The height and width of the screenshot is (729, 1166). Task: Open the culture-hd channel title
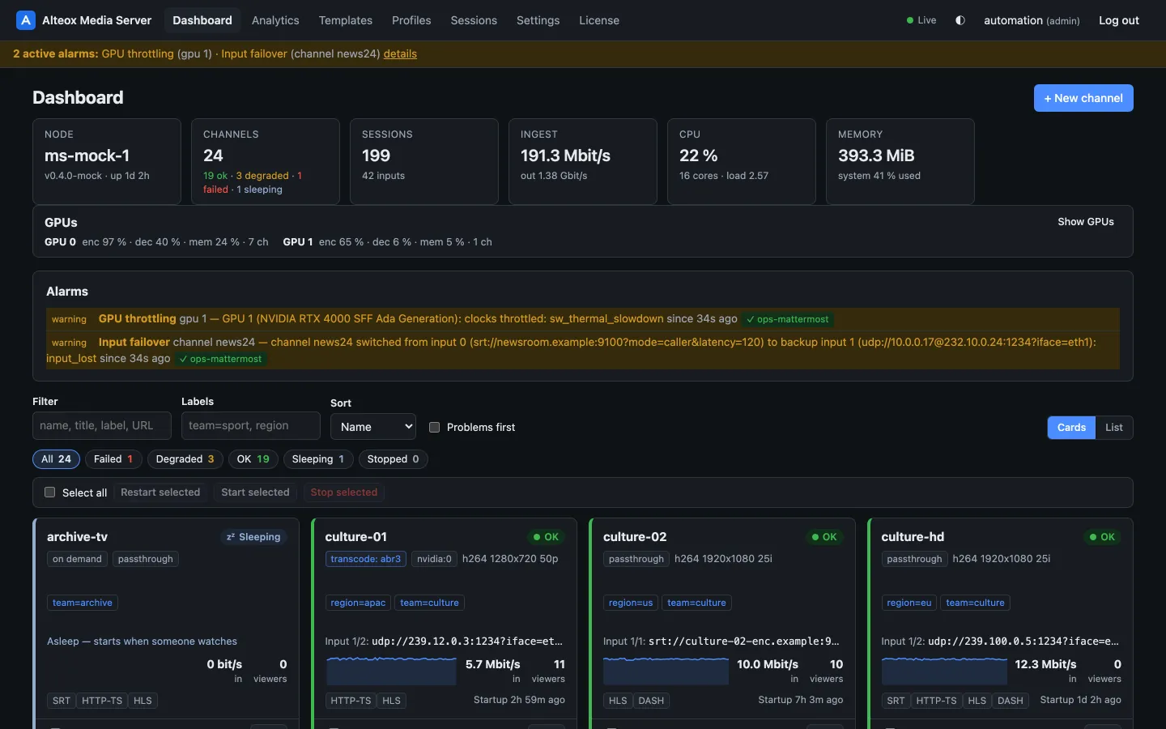[x=913, y=537]
